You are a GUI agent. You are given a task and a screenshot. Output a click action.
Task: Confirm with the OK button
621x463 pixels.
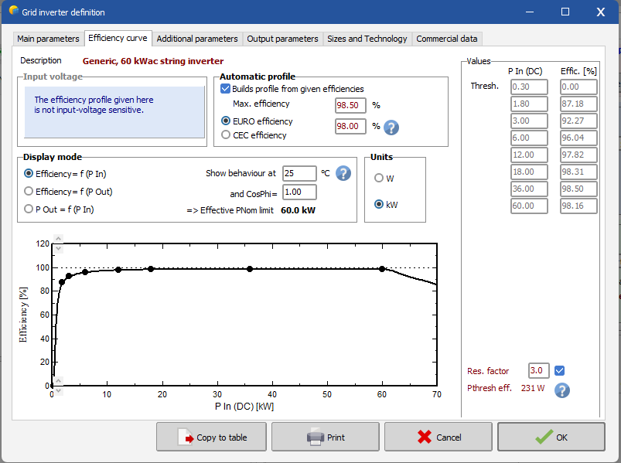point(551,437)
